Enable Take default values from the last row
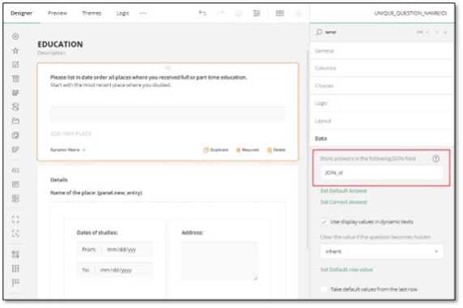This screenshot has width=463, height=308. click(324, 289)
